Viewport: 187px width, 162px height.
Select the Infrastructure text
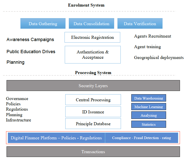point(18,120)
